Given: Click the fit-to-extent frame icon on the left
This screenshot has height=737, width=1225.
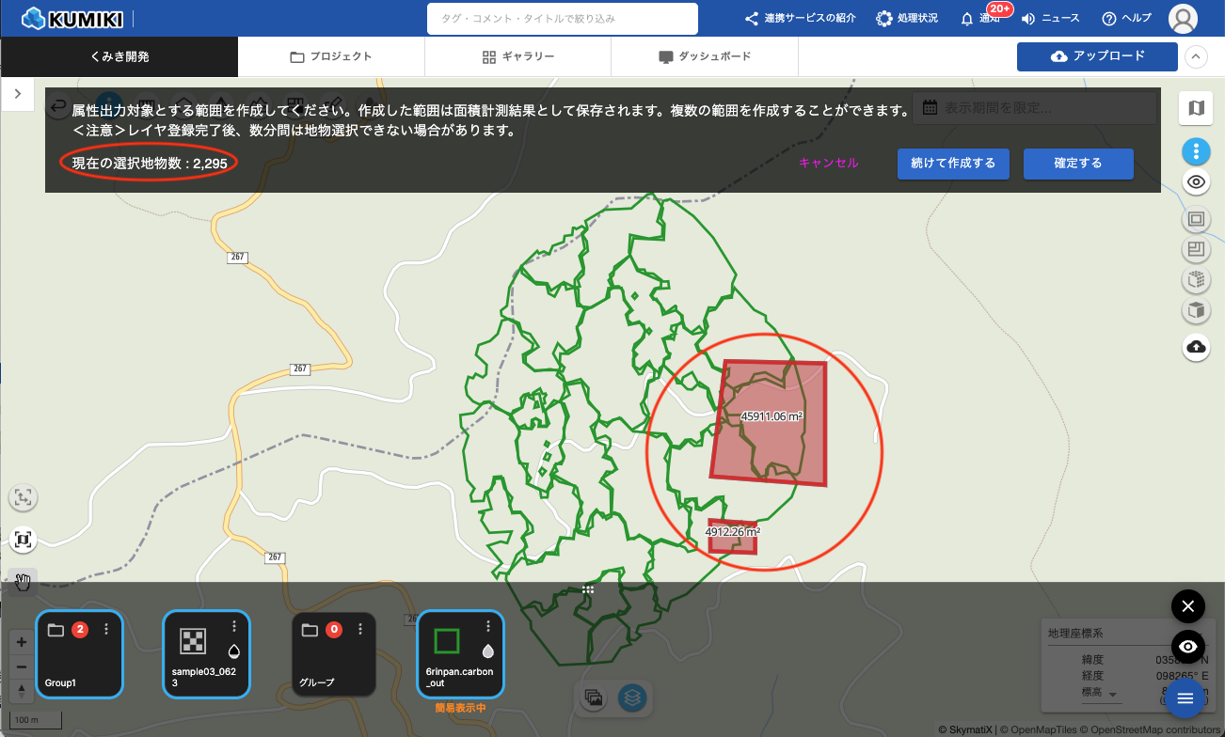Looking at the screenshot, I should tap(23, 540).
